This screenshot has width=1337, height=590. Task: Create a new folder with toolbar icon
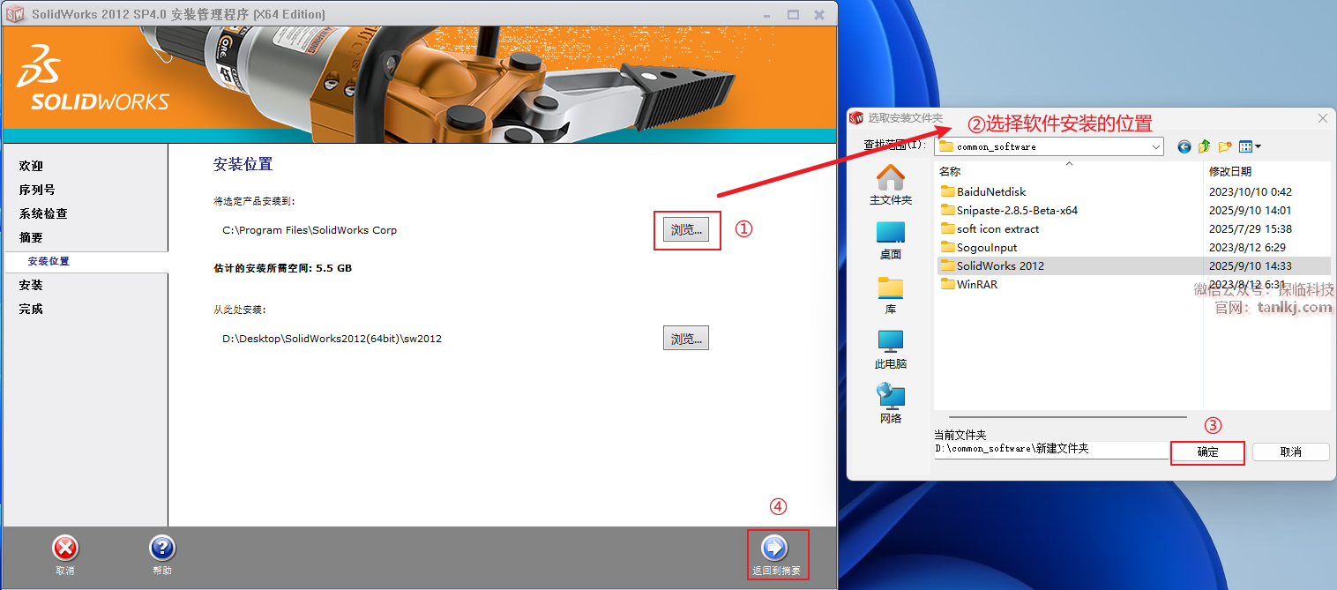click(x=1225, y=146)
